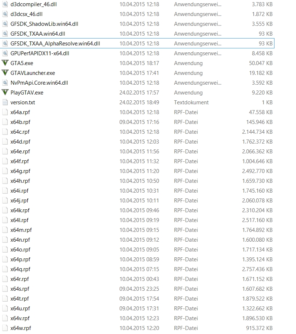Click the date 09.04.2015 23:25 of x64s.rpf
The image size is (296, 334).
[x=139, y=289]
